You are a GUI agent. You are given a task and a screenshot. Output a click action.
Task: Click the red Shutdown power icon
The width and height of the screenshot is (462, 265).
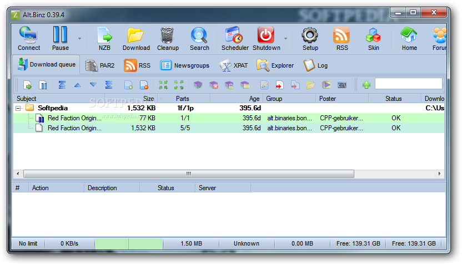(x=267, y=38)
